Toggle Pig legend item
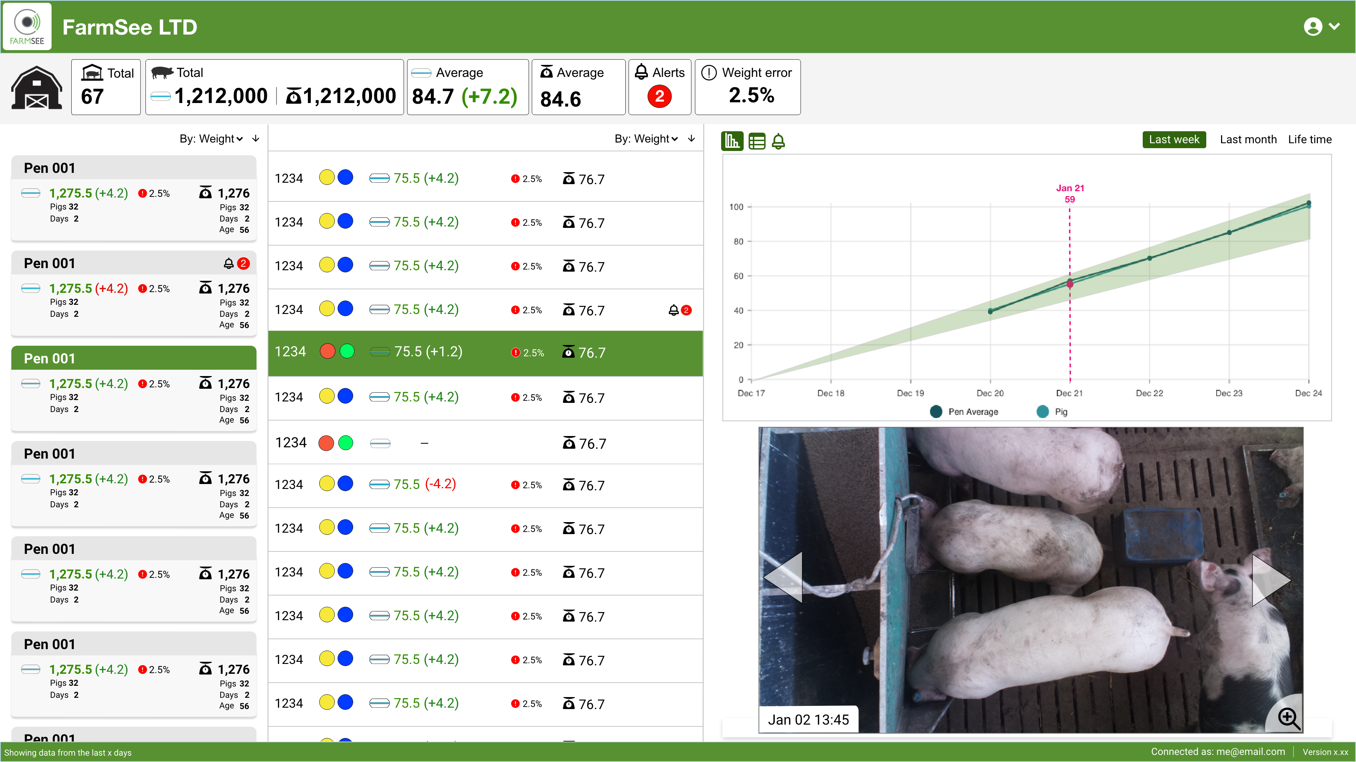1356x762 pixels. (1052, 412)
